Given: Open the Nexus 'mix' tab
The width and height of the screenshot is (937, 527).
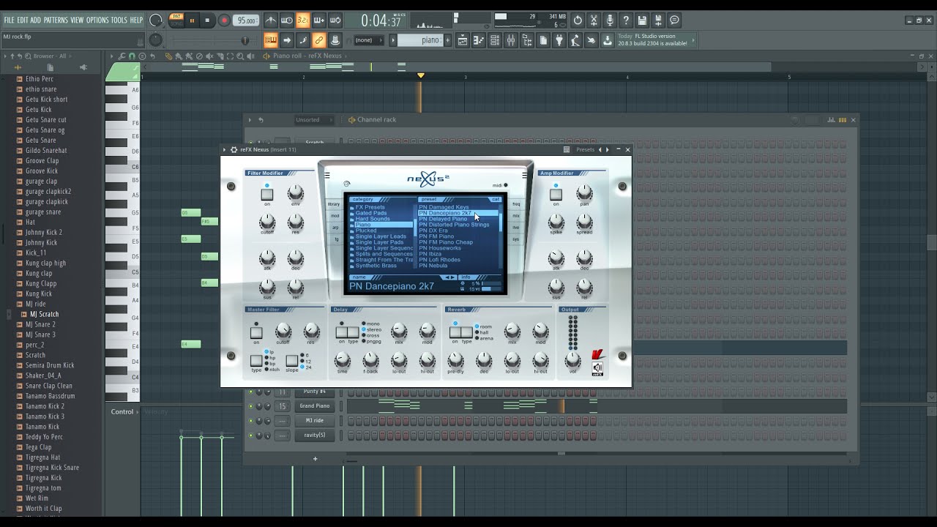Looking at the screenshot, I should pyautogui.click(x=515, y=216).
